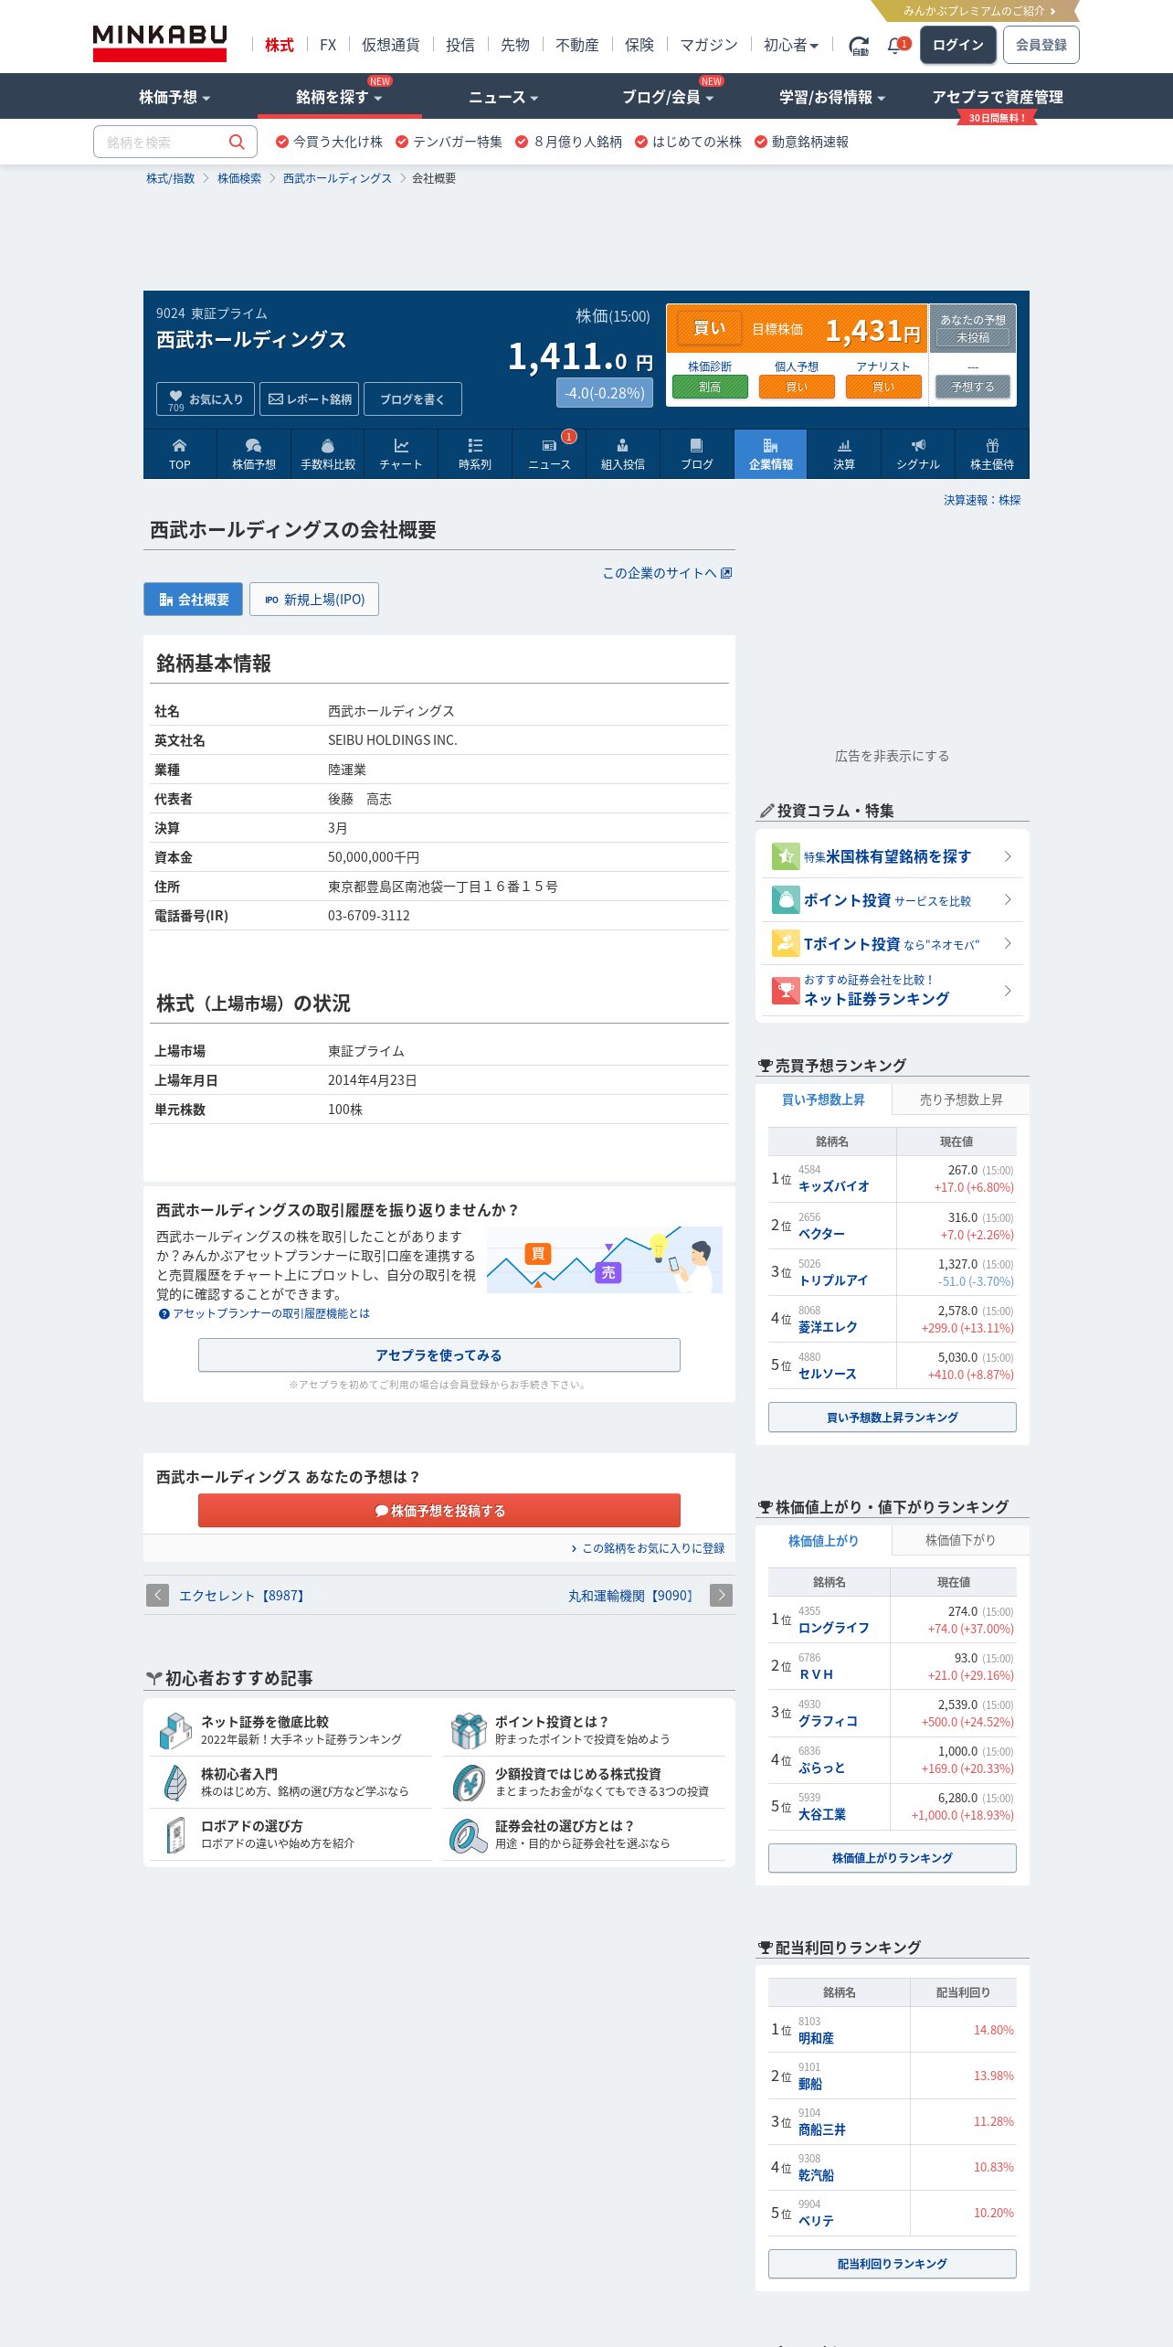Go to the next stock arrow (丸和運輸機関)
This screenshot has height=2347, width=1173.
722,1596
